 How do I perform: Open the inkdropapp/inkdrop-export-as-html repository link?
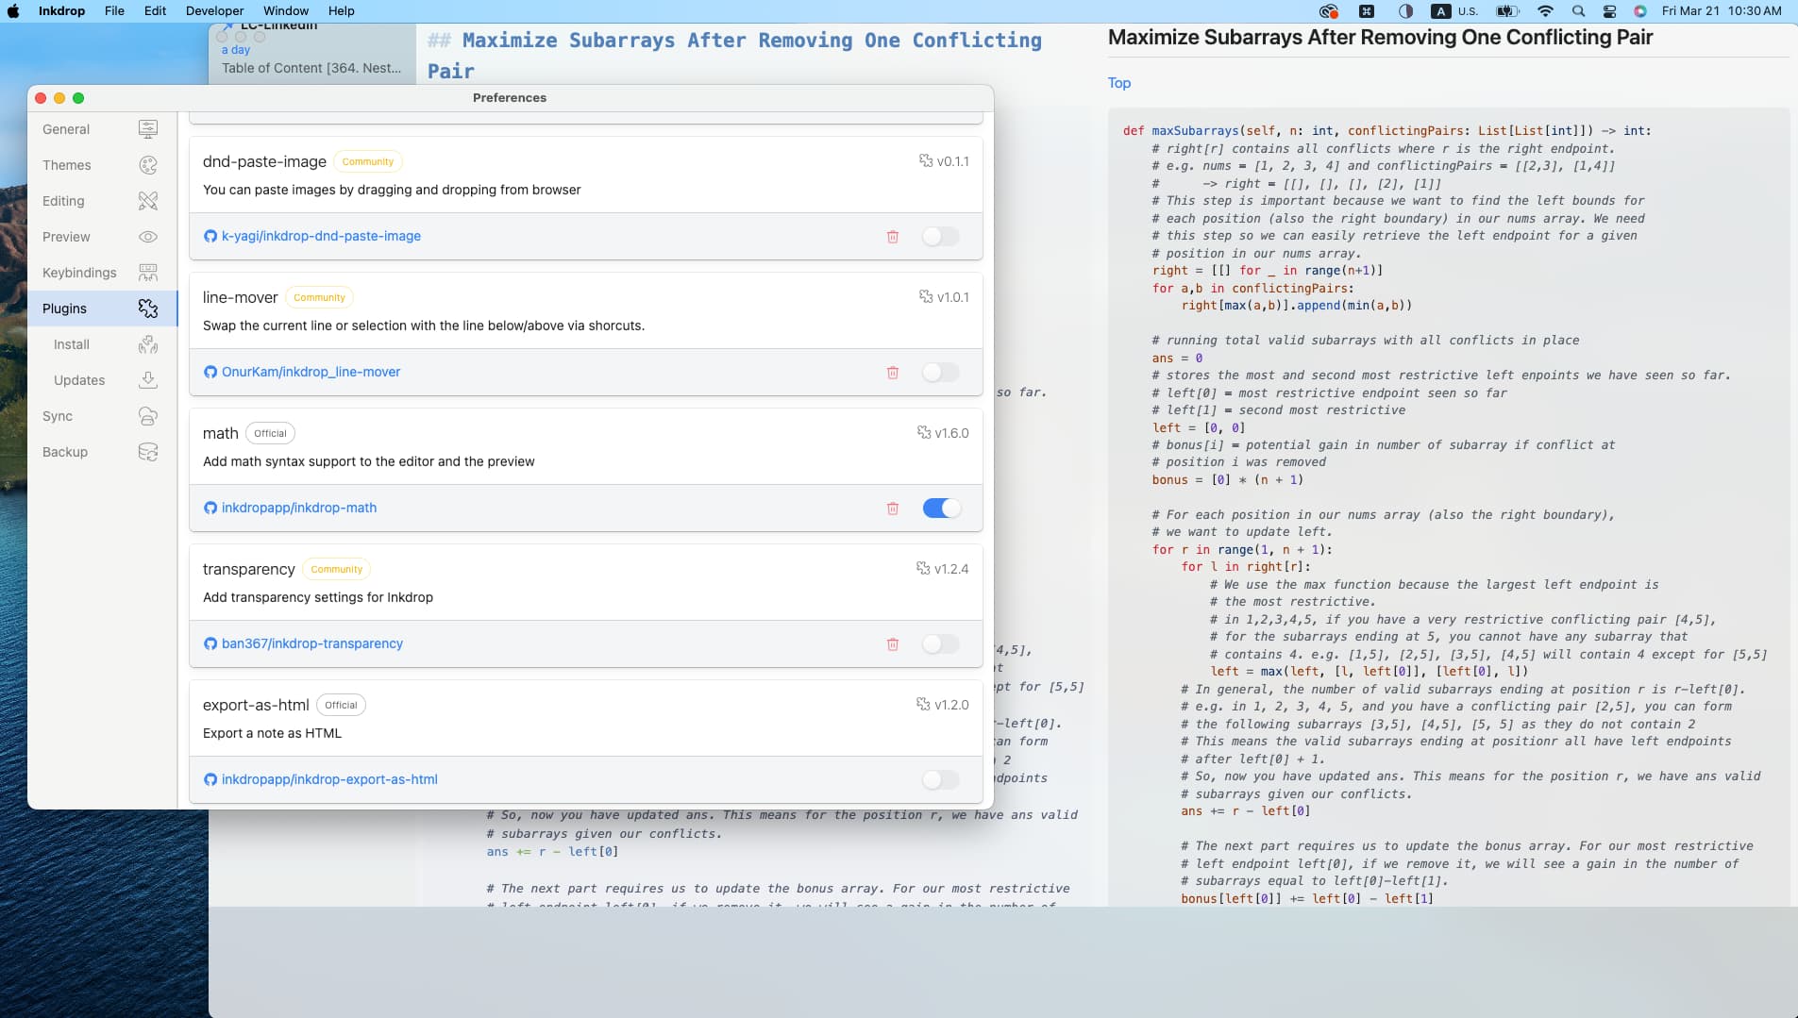329,780
